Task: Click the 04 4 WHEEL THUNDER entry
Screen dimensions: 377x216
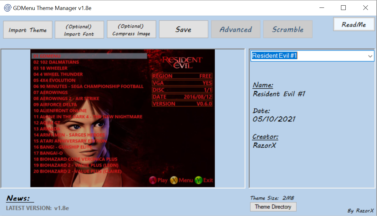Action: point(58,74)
